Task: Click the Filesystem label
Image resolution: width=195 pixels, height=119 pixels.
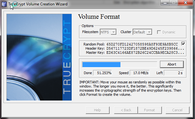Action: (x=90, y=32)
